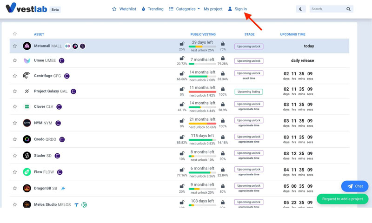Click the locked padlock icon in Umee row
The image size is (372, 223).
(x=223, y=58)
